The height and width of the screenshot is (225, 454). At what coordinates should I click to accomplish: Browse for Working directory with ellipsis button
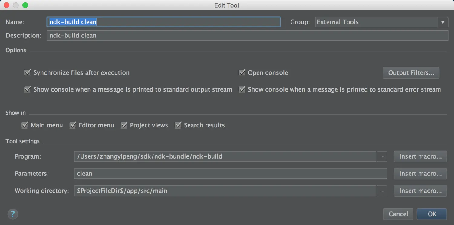[382, 191]
